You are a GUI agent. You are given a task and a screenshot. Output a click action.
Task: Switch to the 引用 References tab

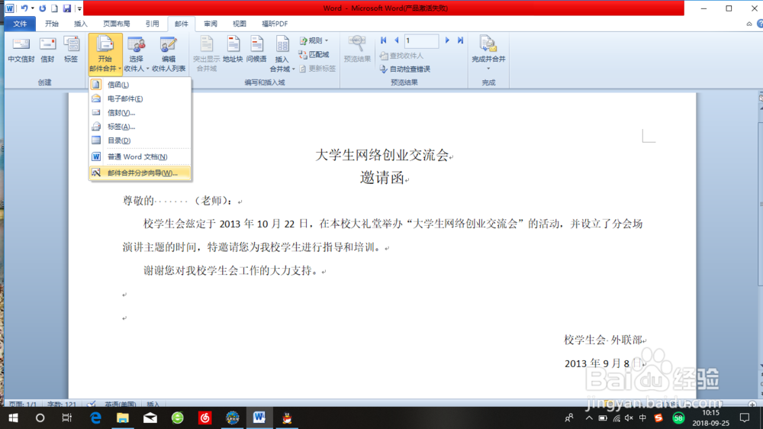pyautogui.click(x=153, y=24)
